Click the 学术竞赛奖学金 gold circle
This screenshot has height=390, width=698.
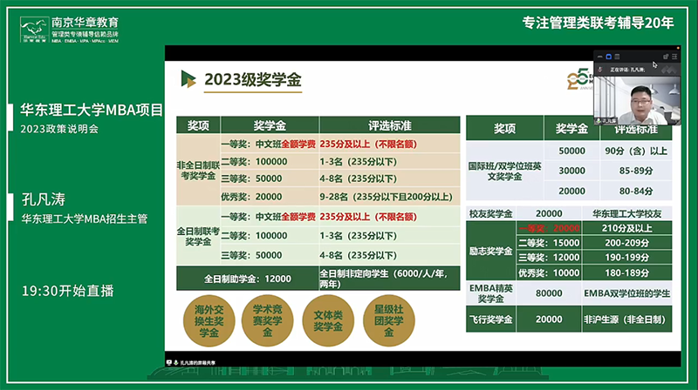268,320
